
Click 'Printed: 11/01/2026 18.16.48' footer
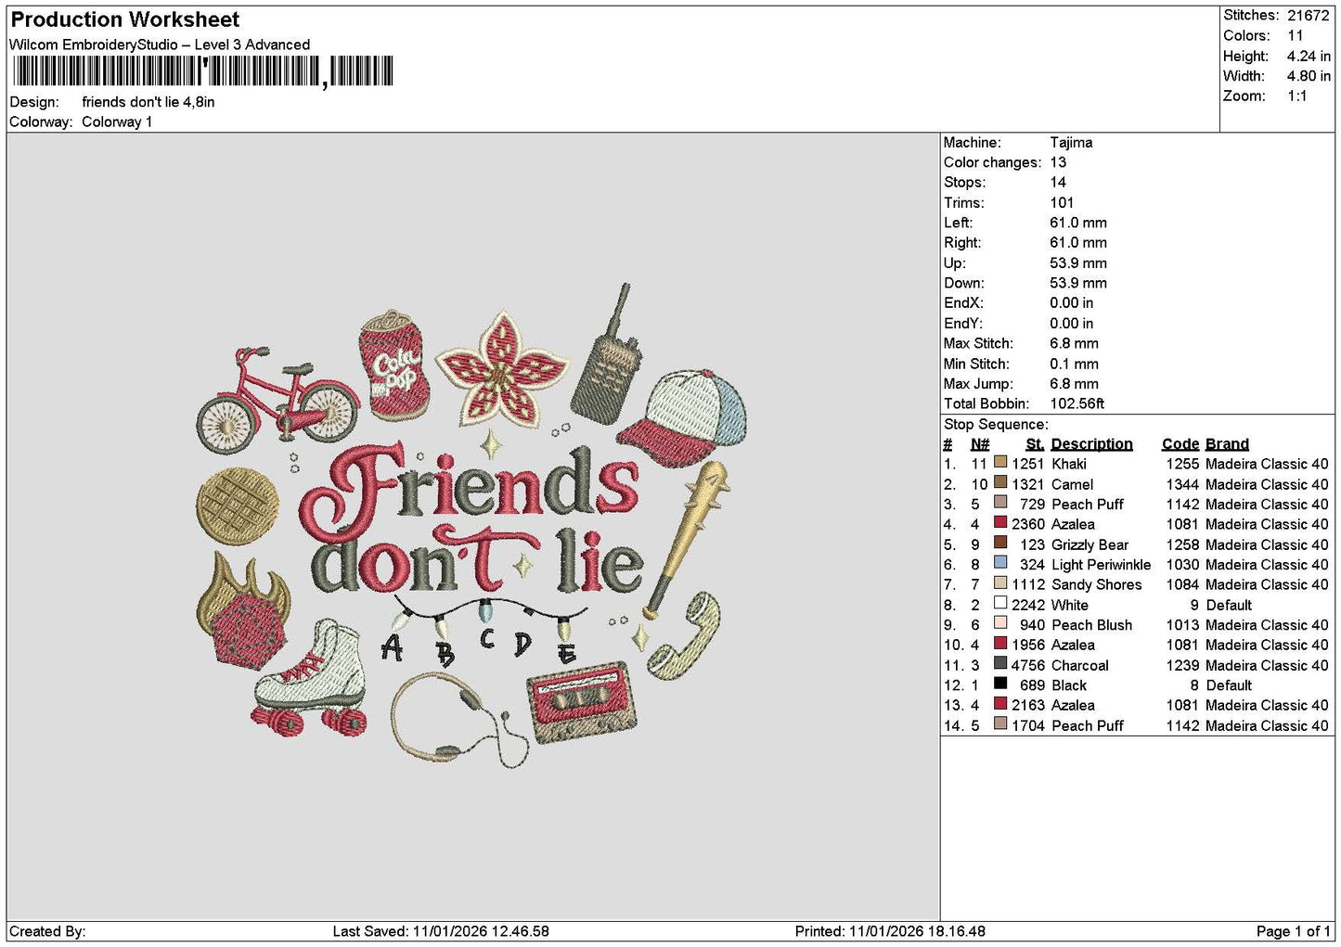[890, 931]
